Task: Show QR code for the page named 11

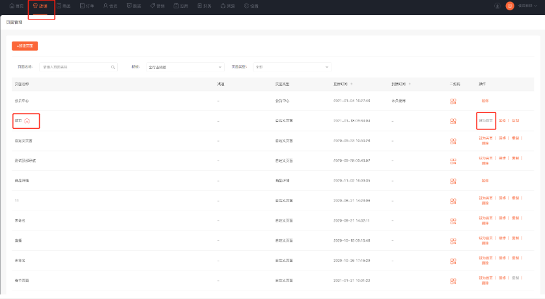Action: (453, 200)
